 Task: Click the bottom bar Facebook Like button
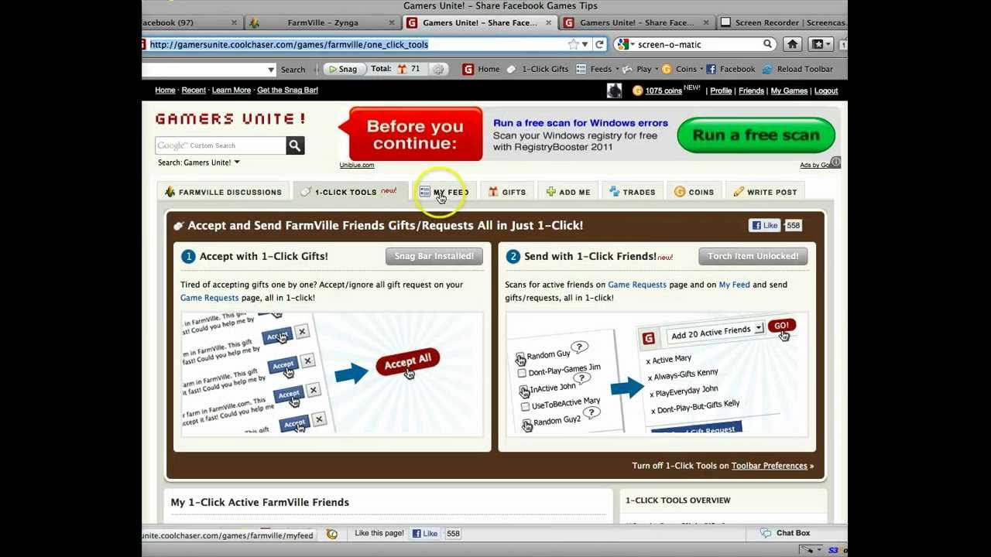pos(425,534)
